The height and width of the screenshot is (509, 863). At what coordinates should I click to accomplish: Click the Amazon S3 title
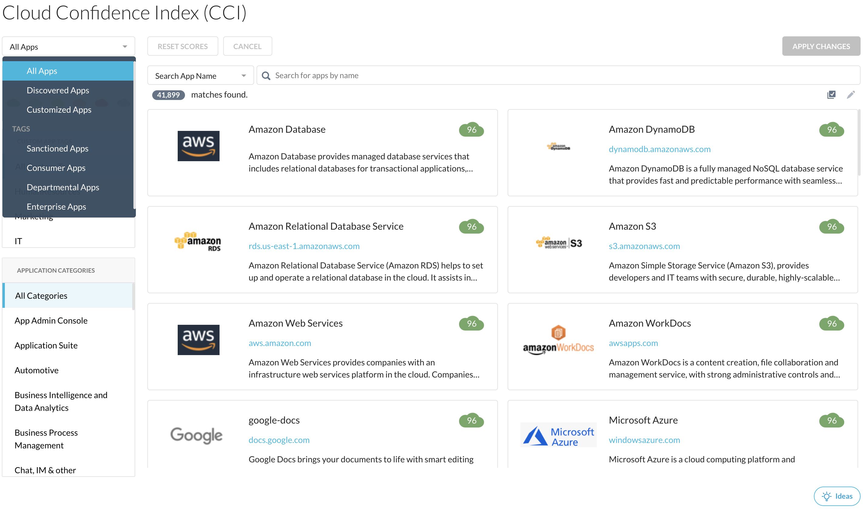point(632,226)
